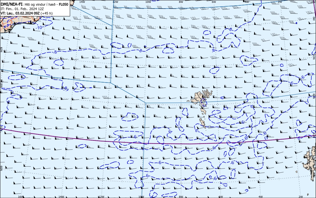Click the "(+45 h)" forecast offset text

pyautogui.click(x=46, y=13)
